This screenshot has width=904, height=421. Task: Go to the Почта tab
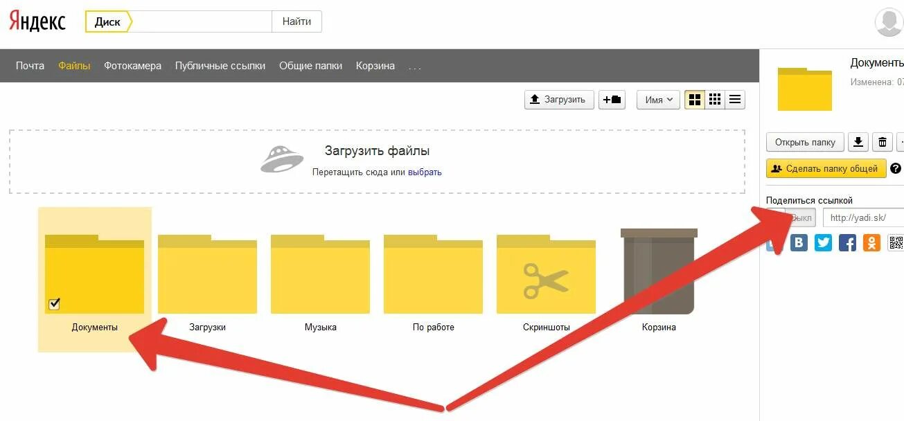(30, 66)
